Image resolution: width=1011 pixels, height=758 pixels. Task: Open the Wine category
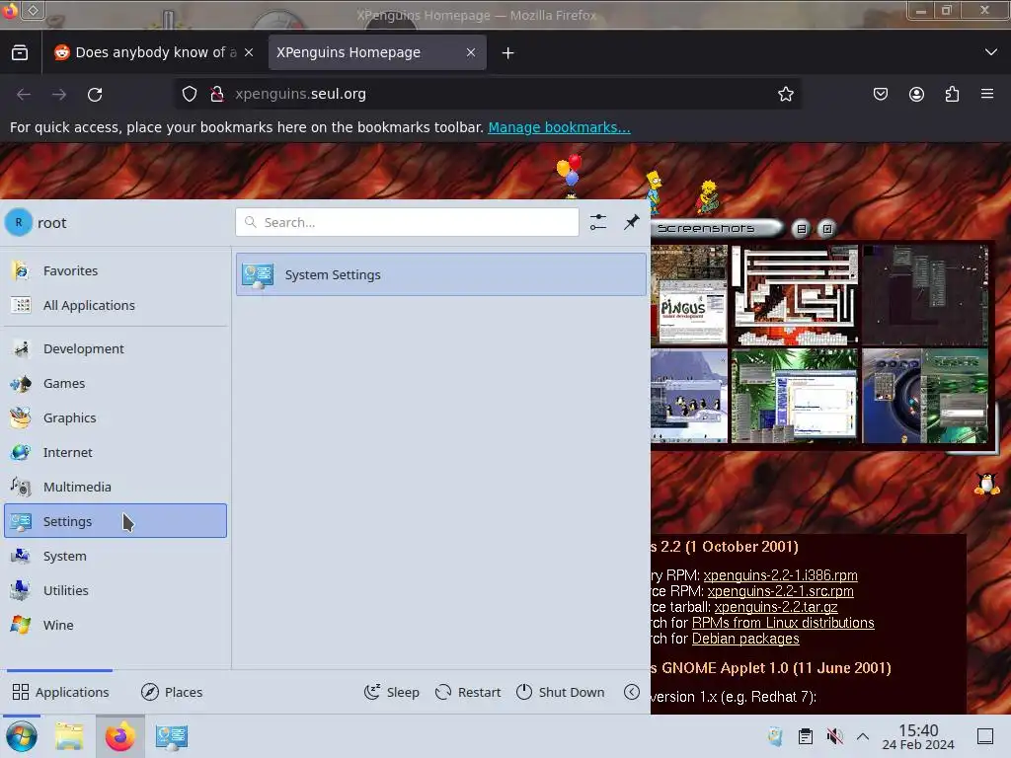pos(117,625)
